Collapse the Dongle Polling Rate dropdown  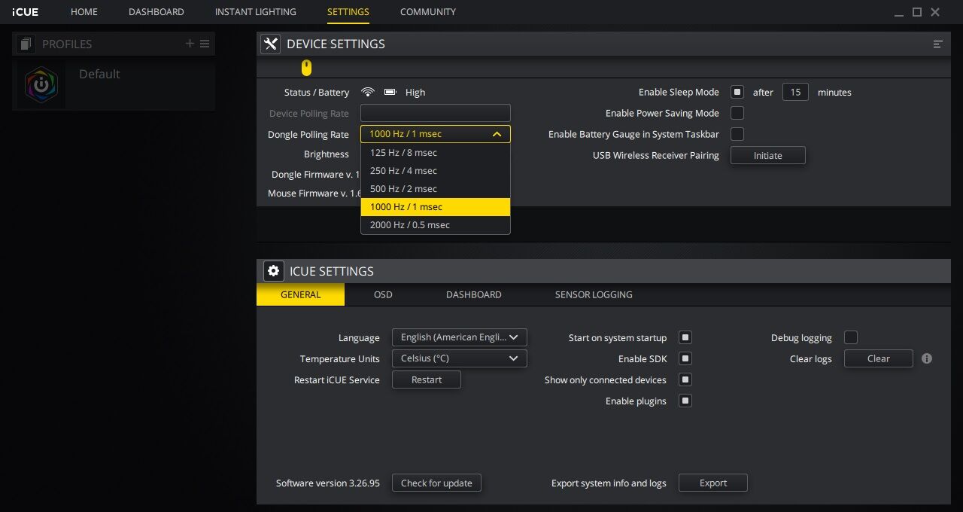[x=436, y=134]
